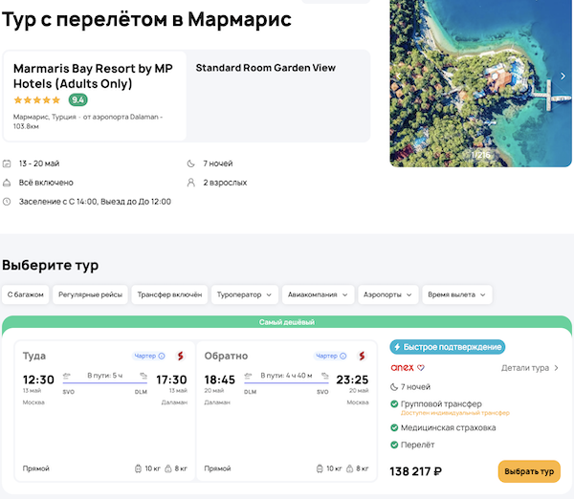Viewport: 574px width, 499px height.
Task: Click the 9.4 hotel rating badge
Action: pyautogui.click(x=77, y=99)
